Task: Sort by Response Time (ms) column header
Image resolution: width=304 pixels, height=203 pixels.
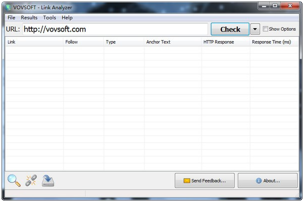Action: point(274,42)
